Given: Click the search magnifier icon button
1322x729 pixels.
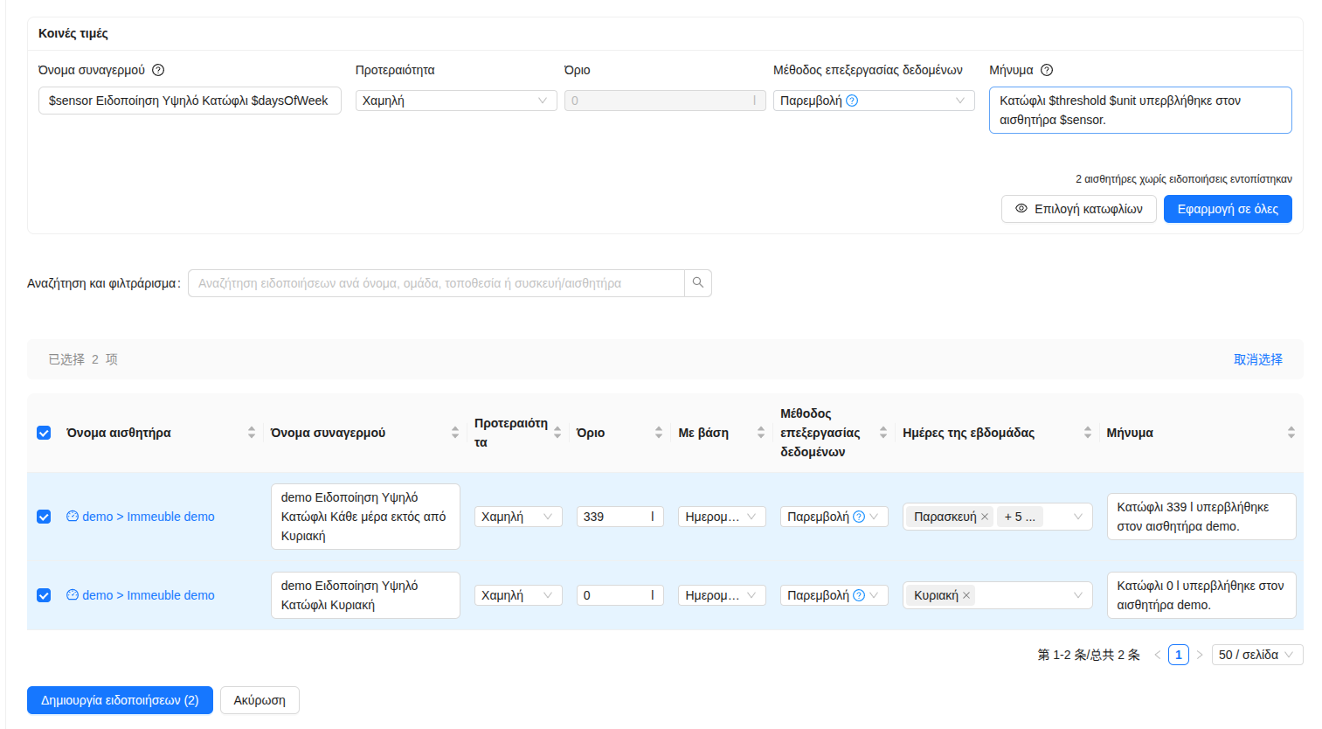Looking at the screenshot, I should tap(698, 283).
